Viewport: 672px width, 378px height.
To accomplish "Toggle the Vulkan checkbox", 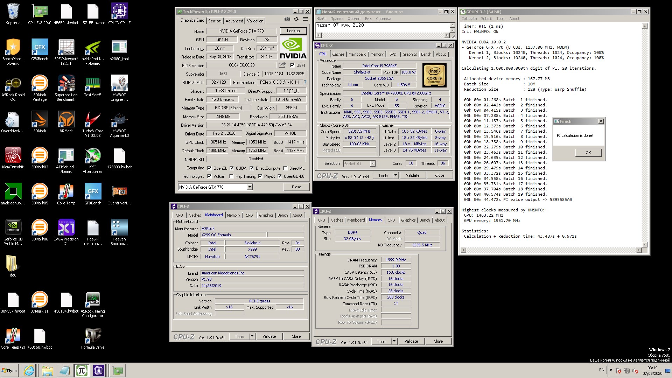I will click(209, 176).
